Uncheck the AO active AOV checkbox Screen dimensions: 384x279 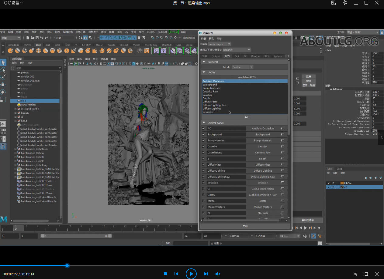[204, 129]
